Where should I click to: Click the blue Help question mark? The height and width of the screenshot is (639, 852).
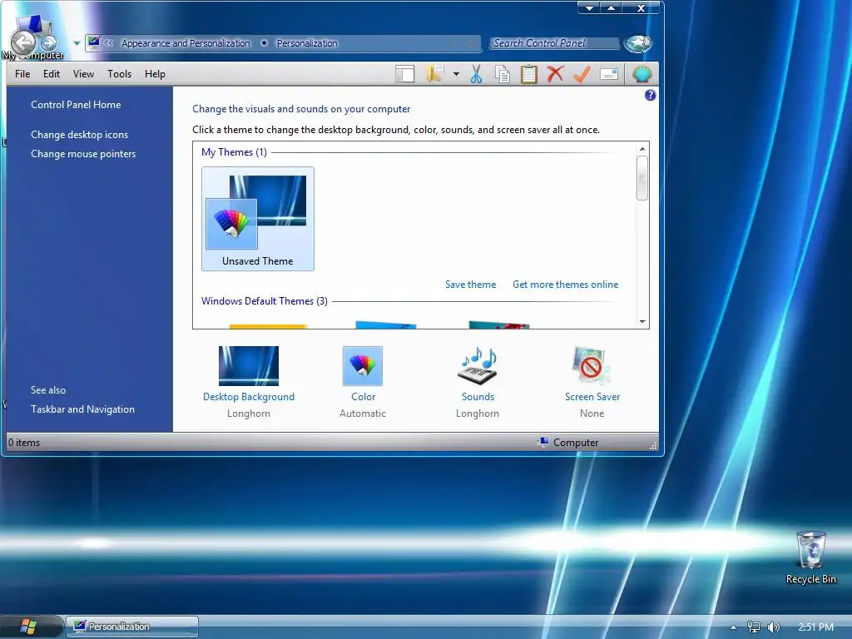pos(650,96)
